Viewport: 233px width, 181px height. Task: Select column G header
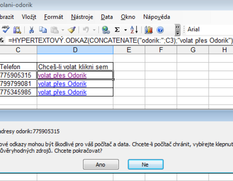click(193, 50)
